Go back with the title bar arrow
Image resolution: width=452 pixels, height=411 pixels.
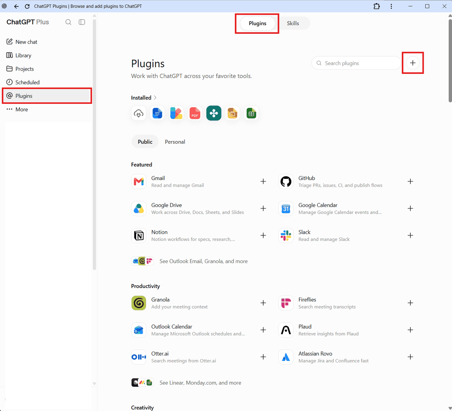click(16, 6)
